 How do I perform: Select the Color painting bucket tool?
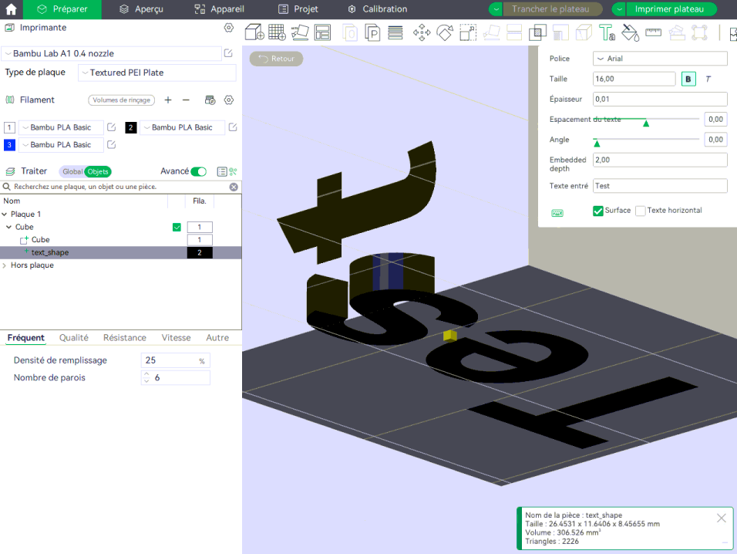coord(630,32)
